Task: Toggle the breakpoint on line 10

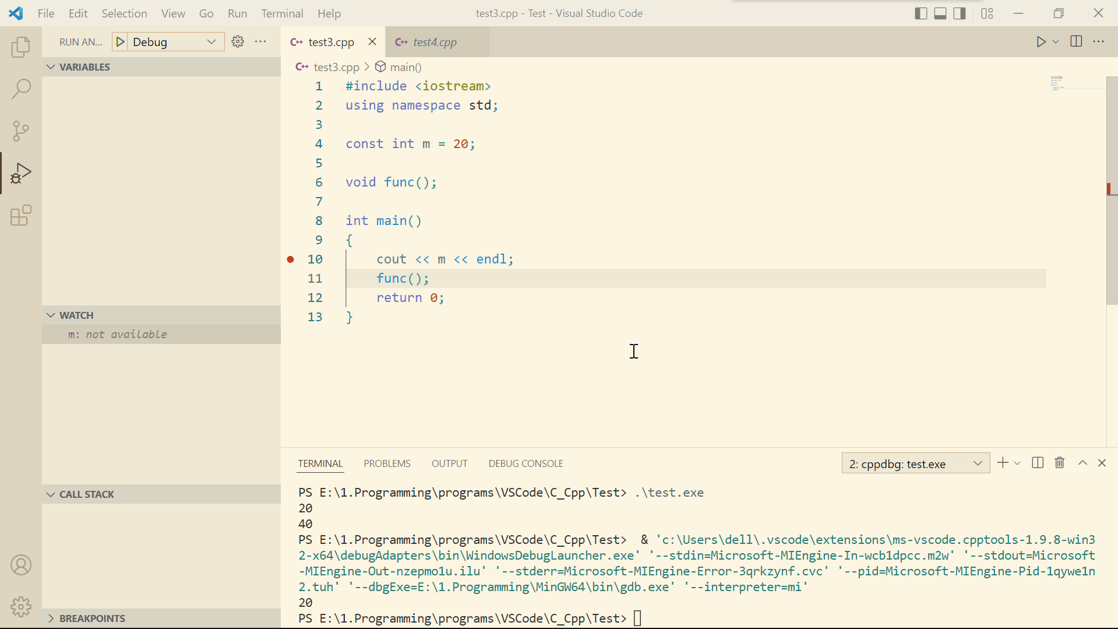Action: 290,259
